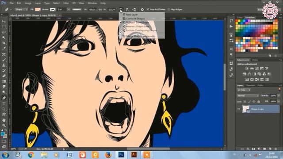
Task: Toggle the Align Edges checkbox
Action: [x=168, y=9]
